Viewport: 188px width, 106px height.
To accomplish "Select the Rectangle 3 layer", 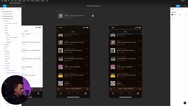I will [x=7, y=52].
